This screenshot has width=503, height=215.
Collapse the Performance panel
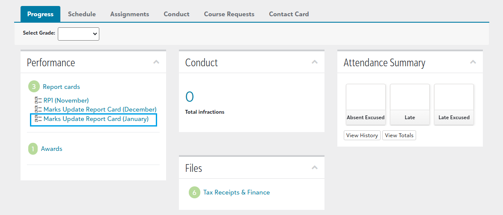156,62
